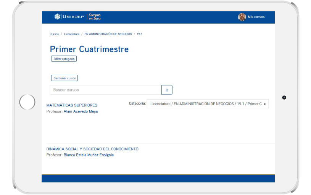Tap the tablet home button

click(27, 102)
